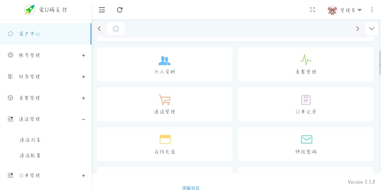This screenshot has height=190, width=381.
Task: Open the 财务管理 sidebar menu
Action: coord(29,77)
